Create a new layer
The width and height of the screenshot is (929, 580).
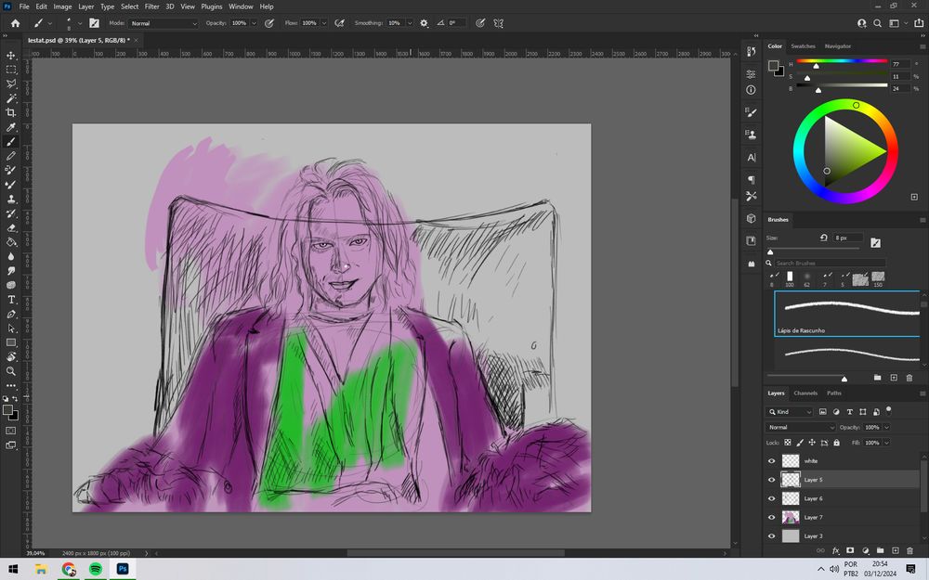(x=896, y=550)
